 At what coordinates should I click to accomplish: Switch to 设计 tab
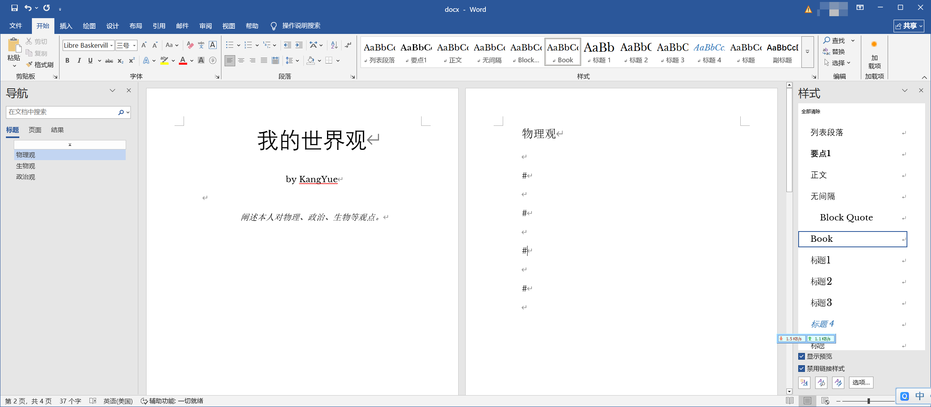click(x=112, y=26)
